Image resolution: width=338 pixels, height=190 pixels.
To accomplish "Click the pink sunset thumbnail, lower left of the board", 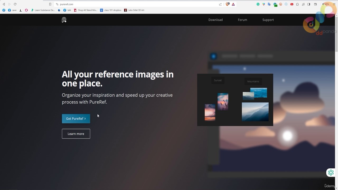I will (x=210, y=112).
